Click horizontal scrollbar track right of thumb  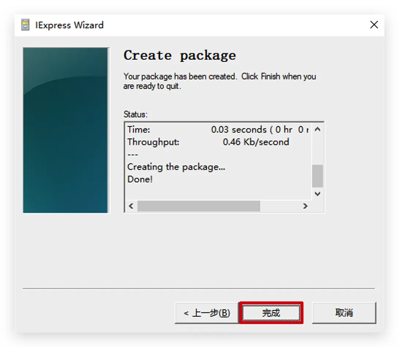[x=281, y=206]
